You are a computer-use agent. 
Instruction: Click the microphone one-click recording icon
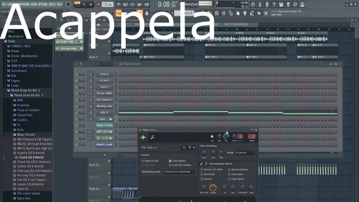tap(267, 4)
